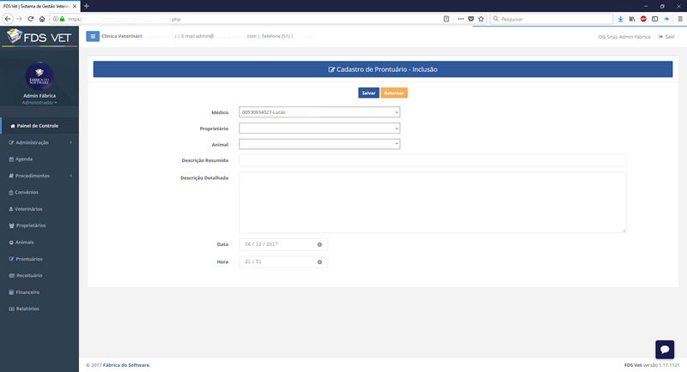This screenshot has width=687, height=372.
Task: Clear the Data field with x icon
Action: (319, 244)
